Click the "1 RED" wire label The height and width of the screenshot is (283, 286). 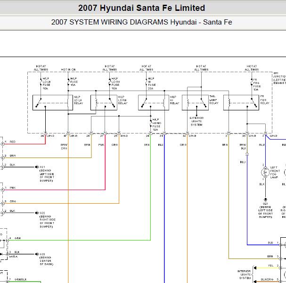point(10,141)
